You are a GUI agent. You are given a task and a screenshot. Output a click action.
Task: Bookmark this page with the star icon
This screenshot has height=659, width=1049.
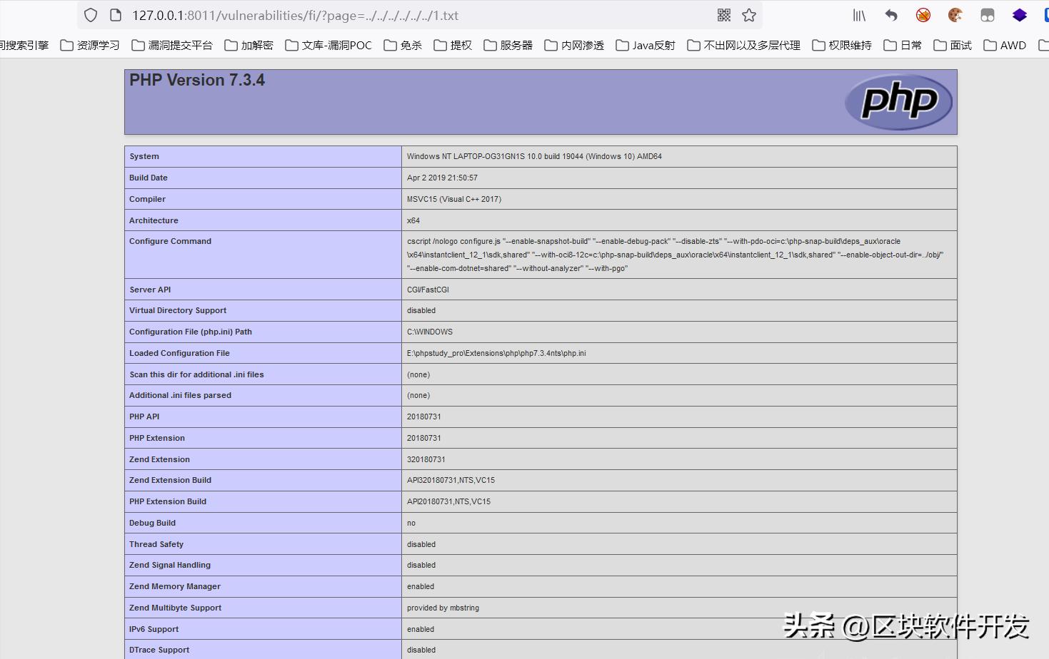tap(748, 15)
